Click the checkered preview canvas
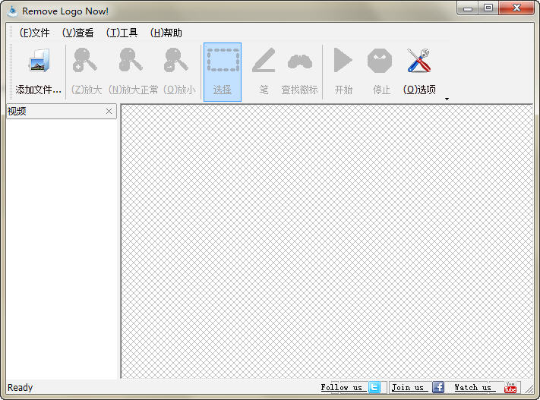This screenshot has height=400, width=540. (x=327, y=241)
